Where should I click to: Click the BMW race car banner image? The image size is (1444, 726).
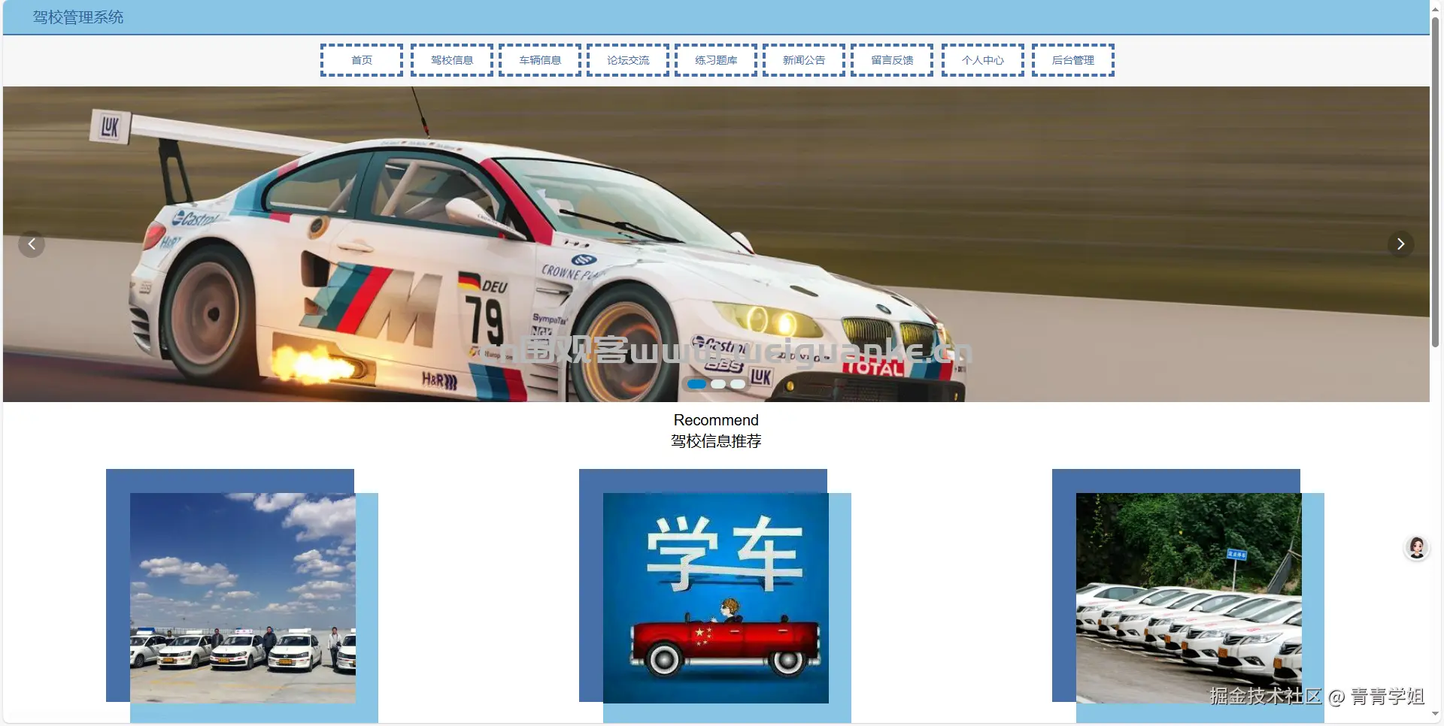(716, 244)
